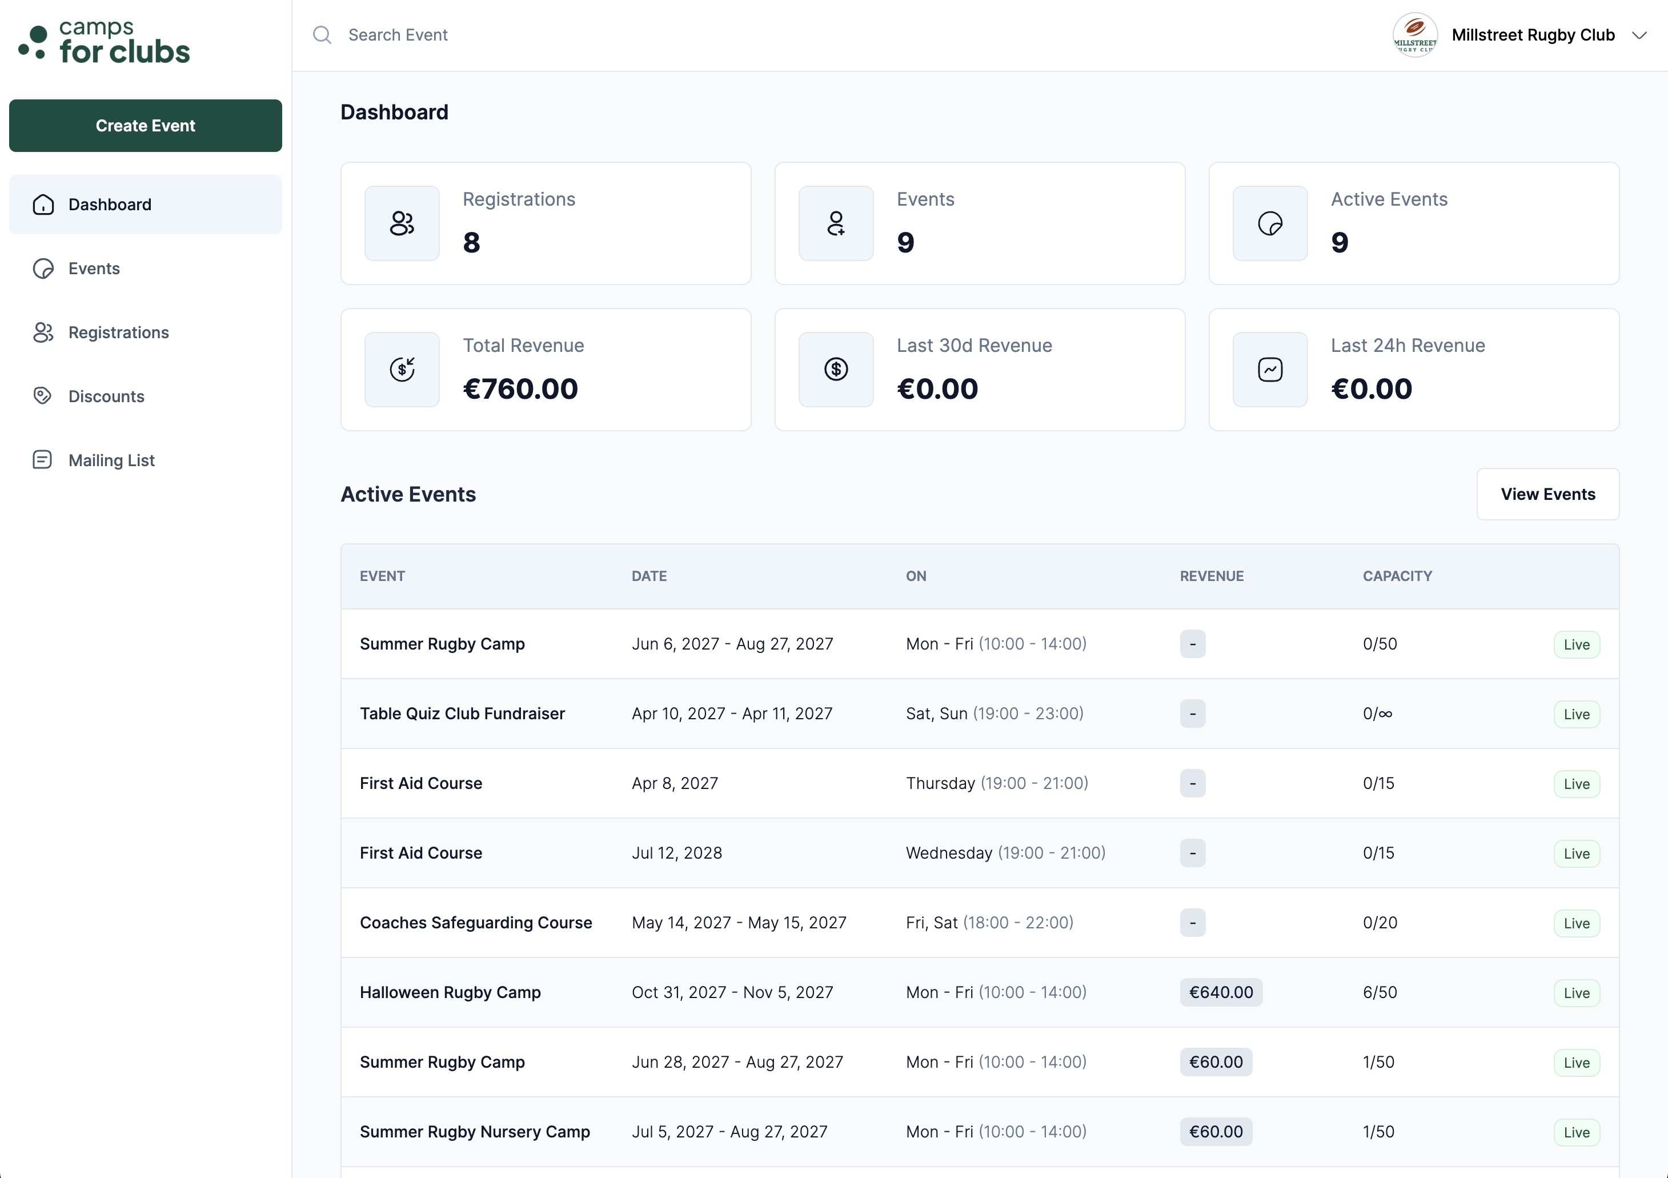
Task: Click the Dashboard home icon in sidebar
Action: coord(43,205)
